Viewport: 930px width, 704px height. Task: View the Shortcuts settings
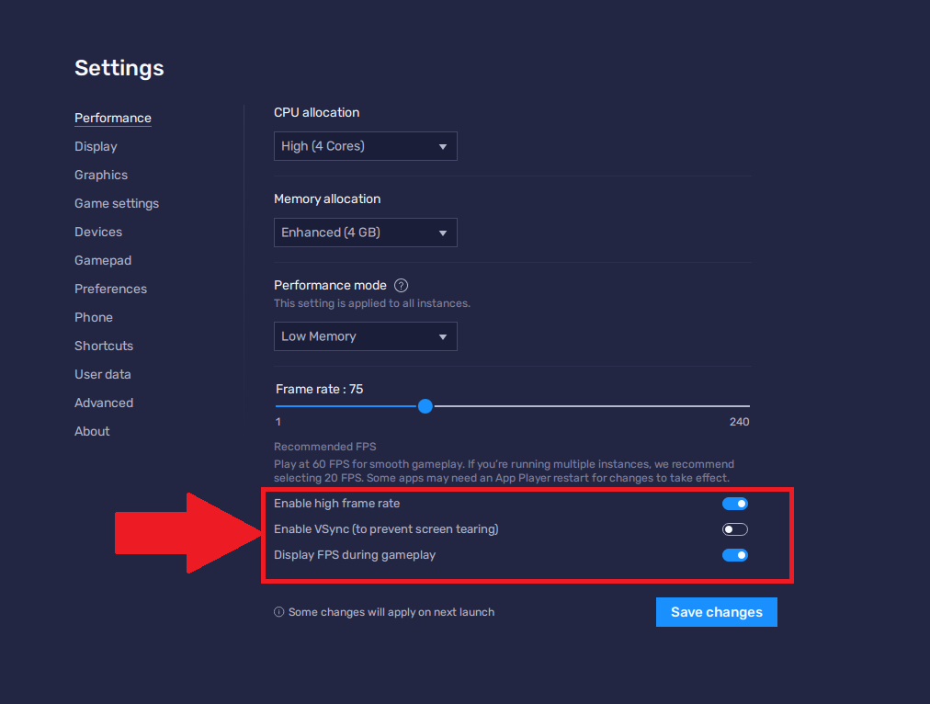(x=103, y=345)
